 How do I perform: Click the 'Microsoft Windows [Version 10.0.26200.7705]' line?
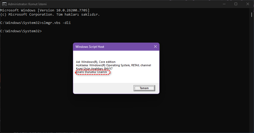click(x=45, y=10)
